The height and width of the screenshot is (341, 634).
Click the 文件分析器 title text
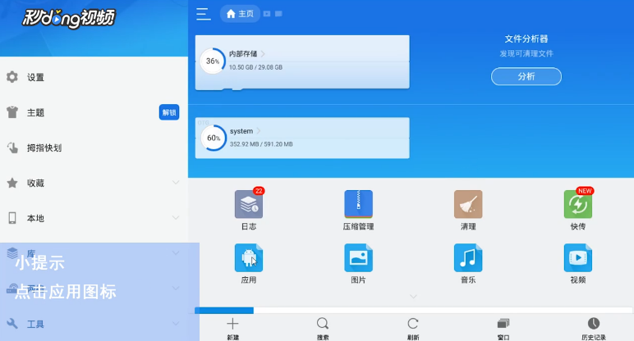526,39
